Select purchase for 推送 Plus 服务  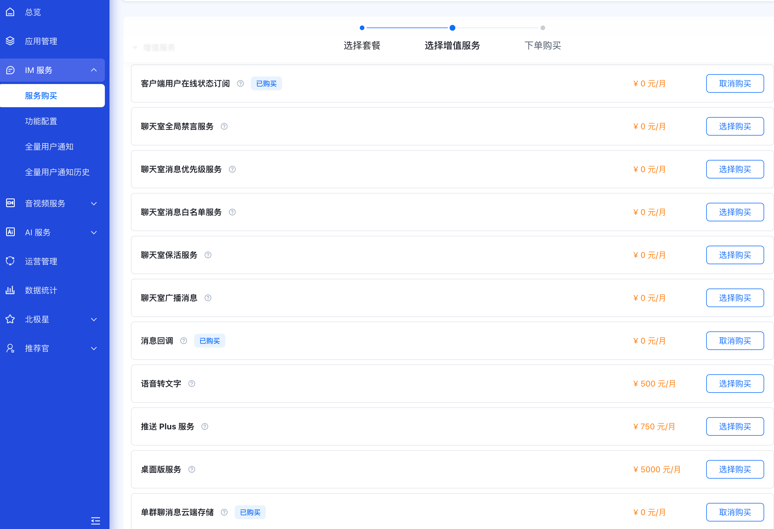[x=735, y=426]
